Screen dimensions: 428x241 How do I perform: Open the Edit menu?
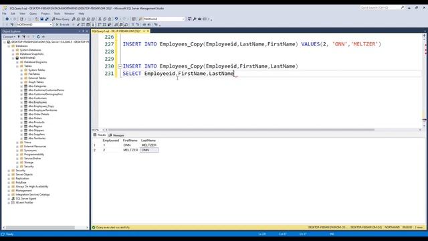[x=13, y=13]
